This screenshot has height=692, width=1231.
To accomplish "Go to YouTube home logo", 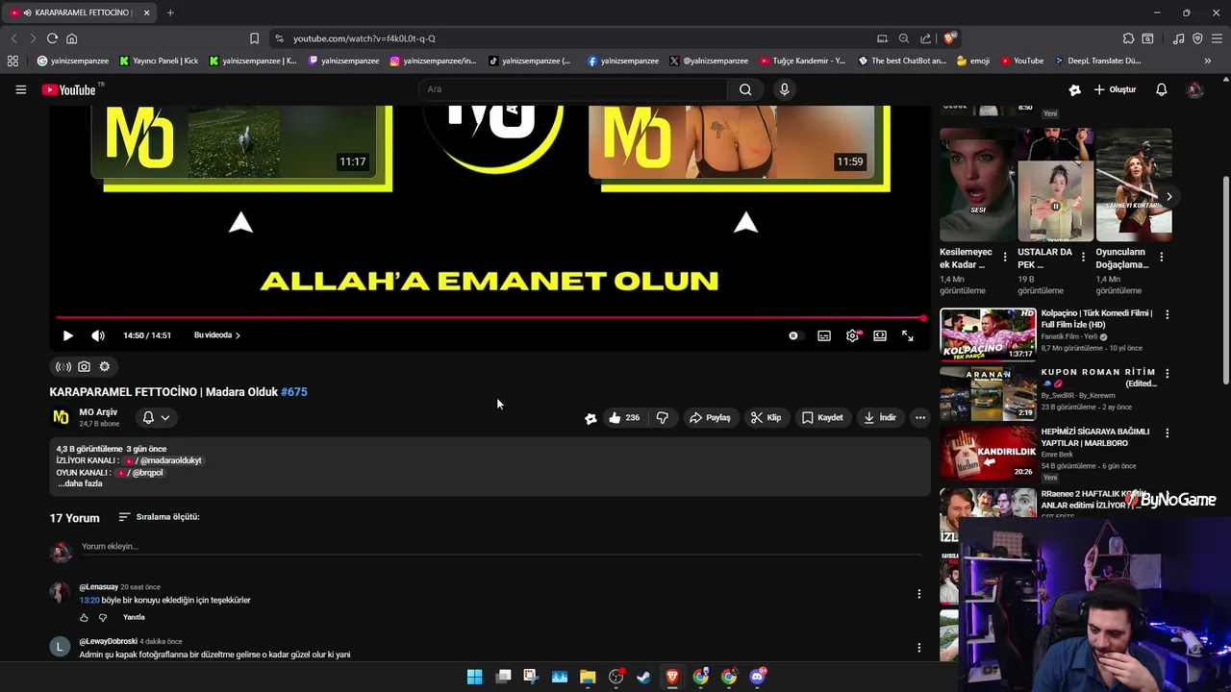I will (69, 89).
